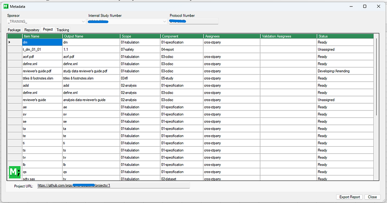Click the Component column header
The width and height of the screenshot is (387, 203).
(x=182, y=36)
